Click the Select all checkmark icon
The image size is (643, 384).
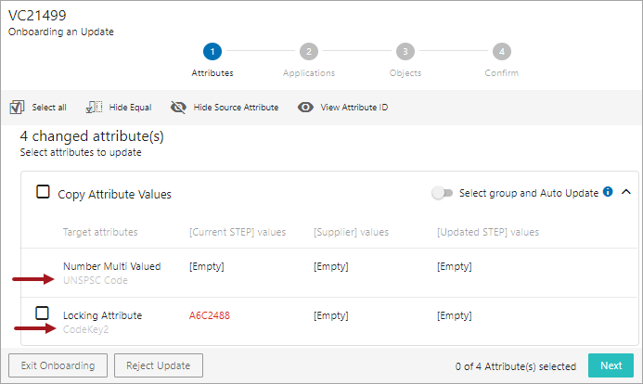tap(17, 108)
